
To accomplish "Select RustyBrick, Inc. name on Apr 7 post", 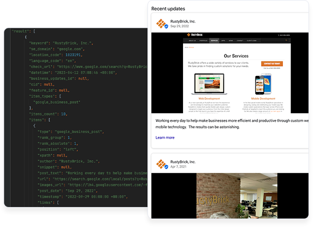I will [x=183, y=162].
